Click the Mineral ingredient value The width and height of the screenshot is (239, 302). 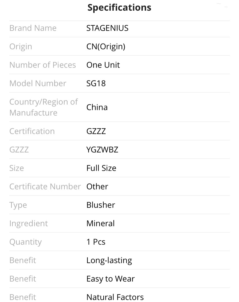tap(101, 224)
